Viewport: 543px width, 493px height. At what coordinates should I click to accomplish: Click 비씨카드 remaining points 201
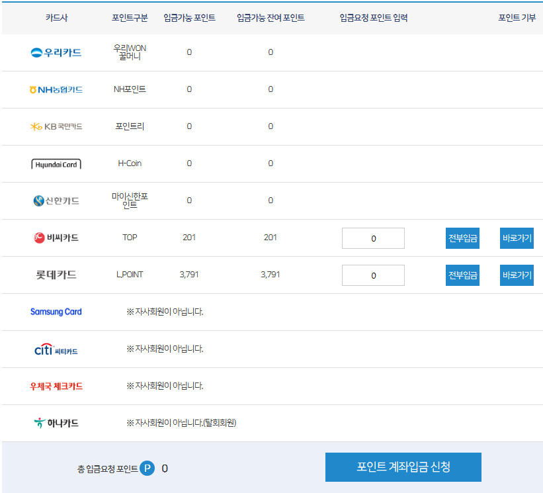(271, 238)
